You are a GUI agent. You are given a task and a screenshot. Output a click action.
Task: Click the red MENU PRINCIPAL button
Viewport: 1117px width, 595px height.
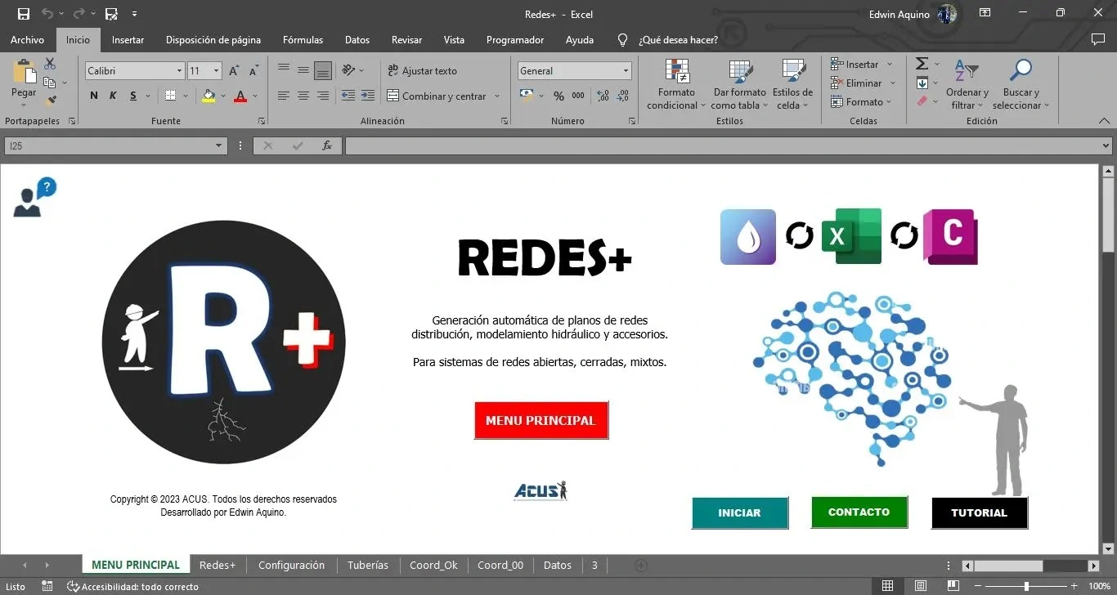541,420
